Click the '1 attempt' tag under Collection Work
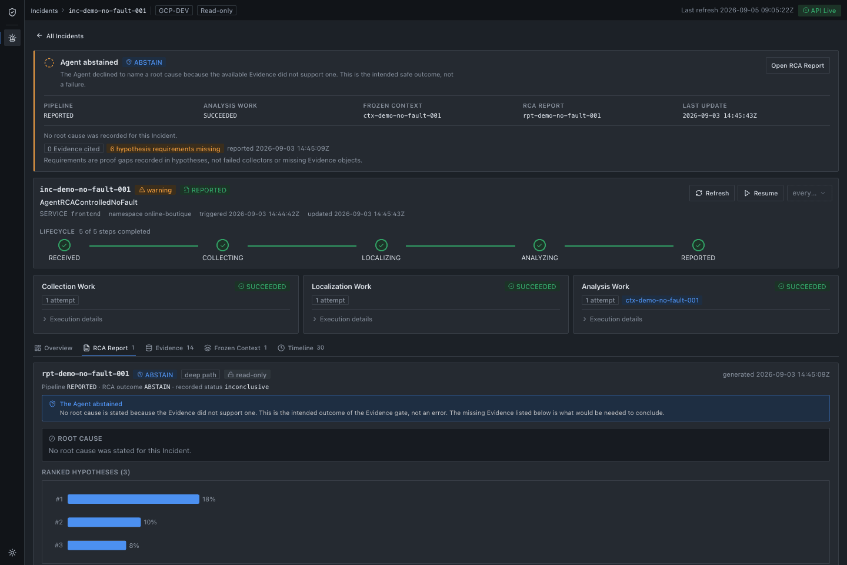Viewport: 847px width, 565px height. [61, 300]
